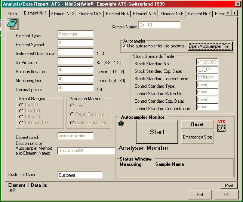Choose the 1 = 100 range option

click(x=21, y=105)
